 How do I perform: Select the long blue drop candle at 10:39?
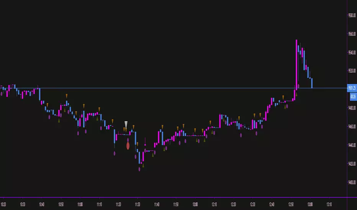(39, 94)
